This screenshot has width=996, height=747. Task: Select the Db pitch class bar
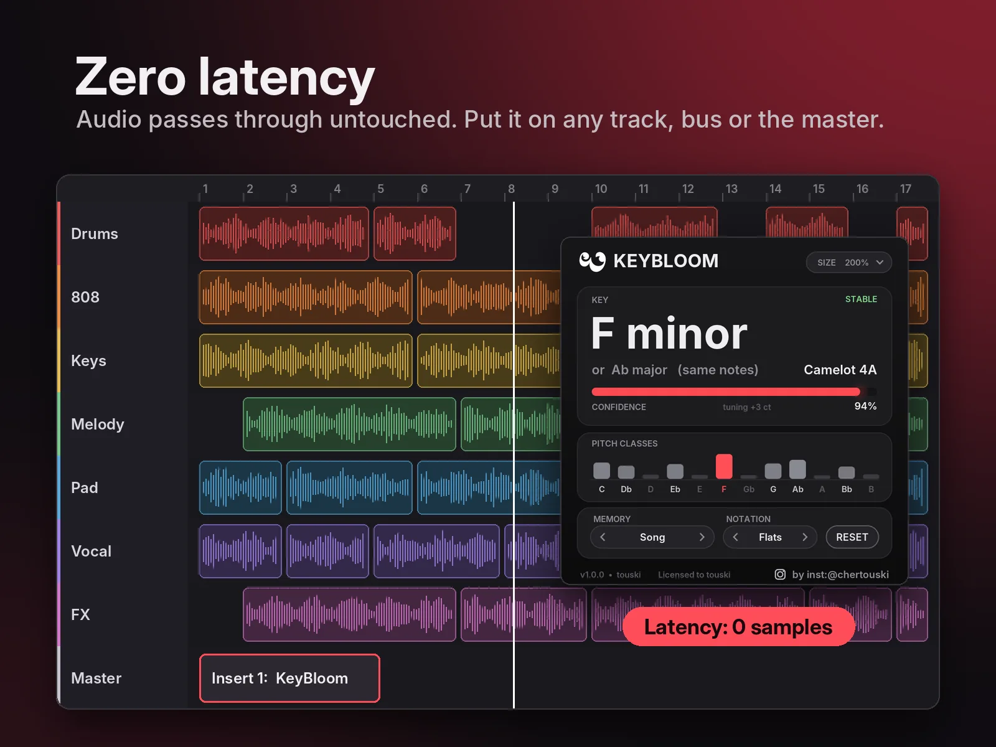626,471
